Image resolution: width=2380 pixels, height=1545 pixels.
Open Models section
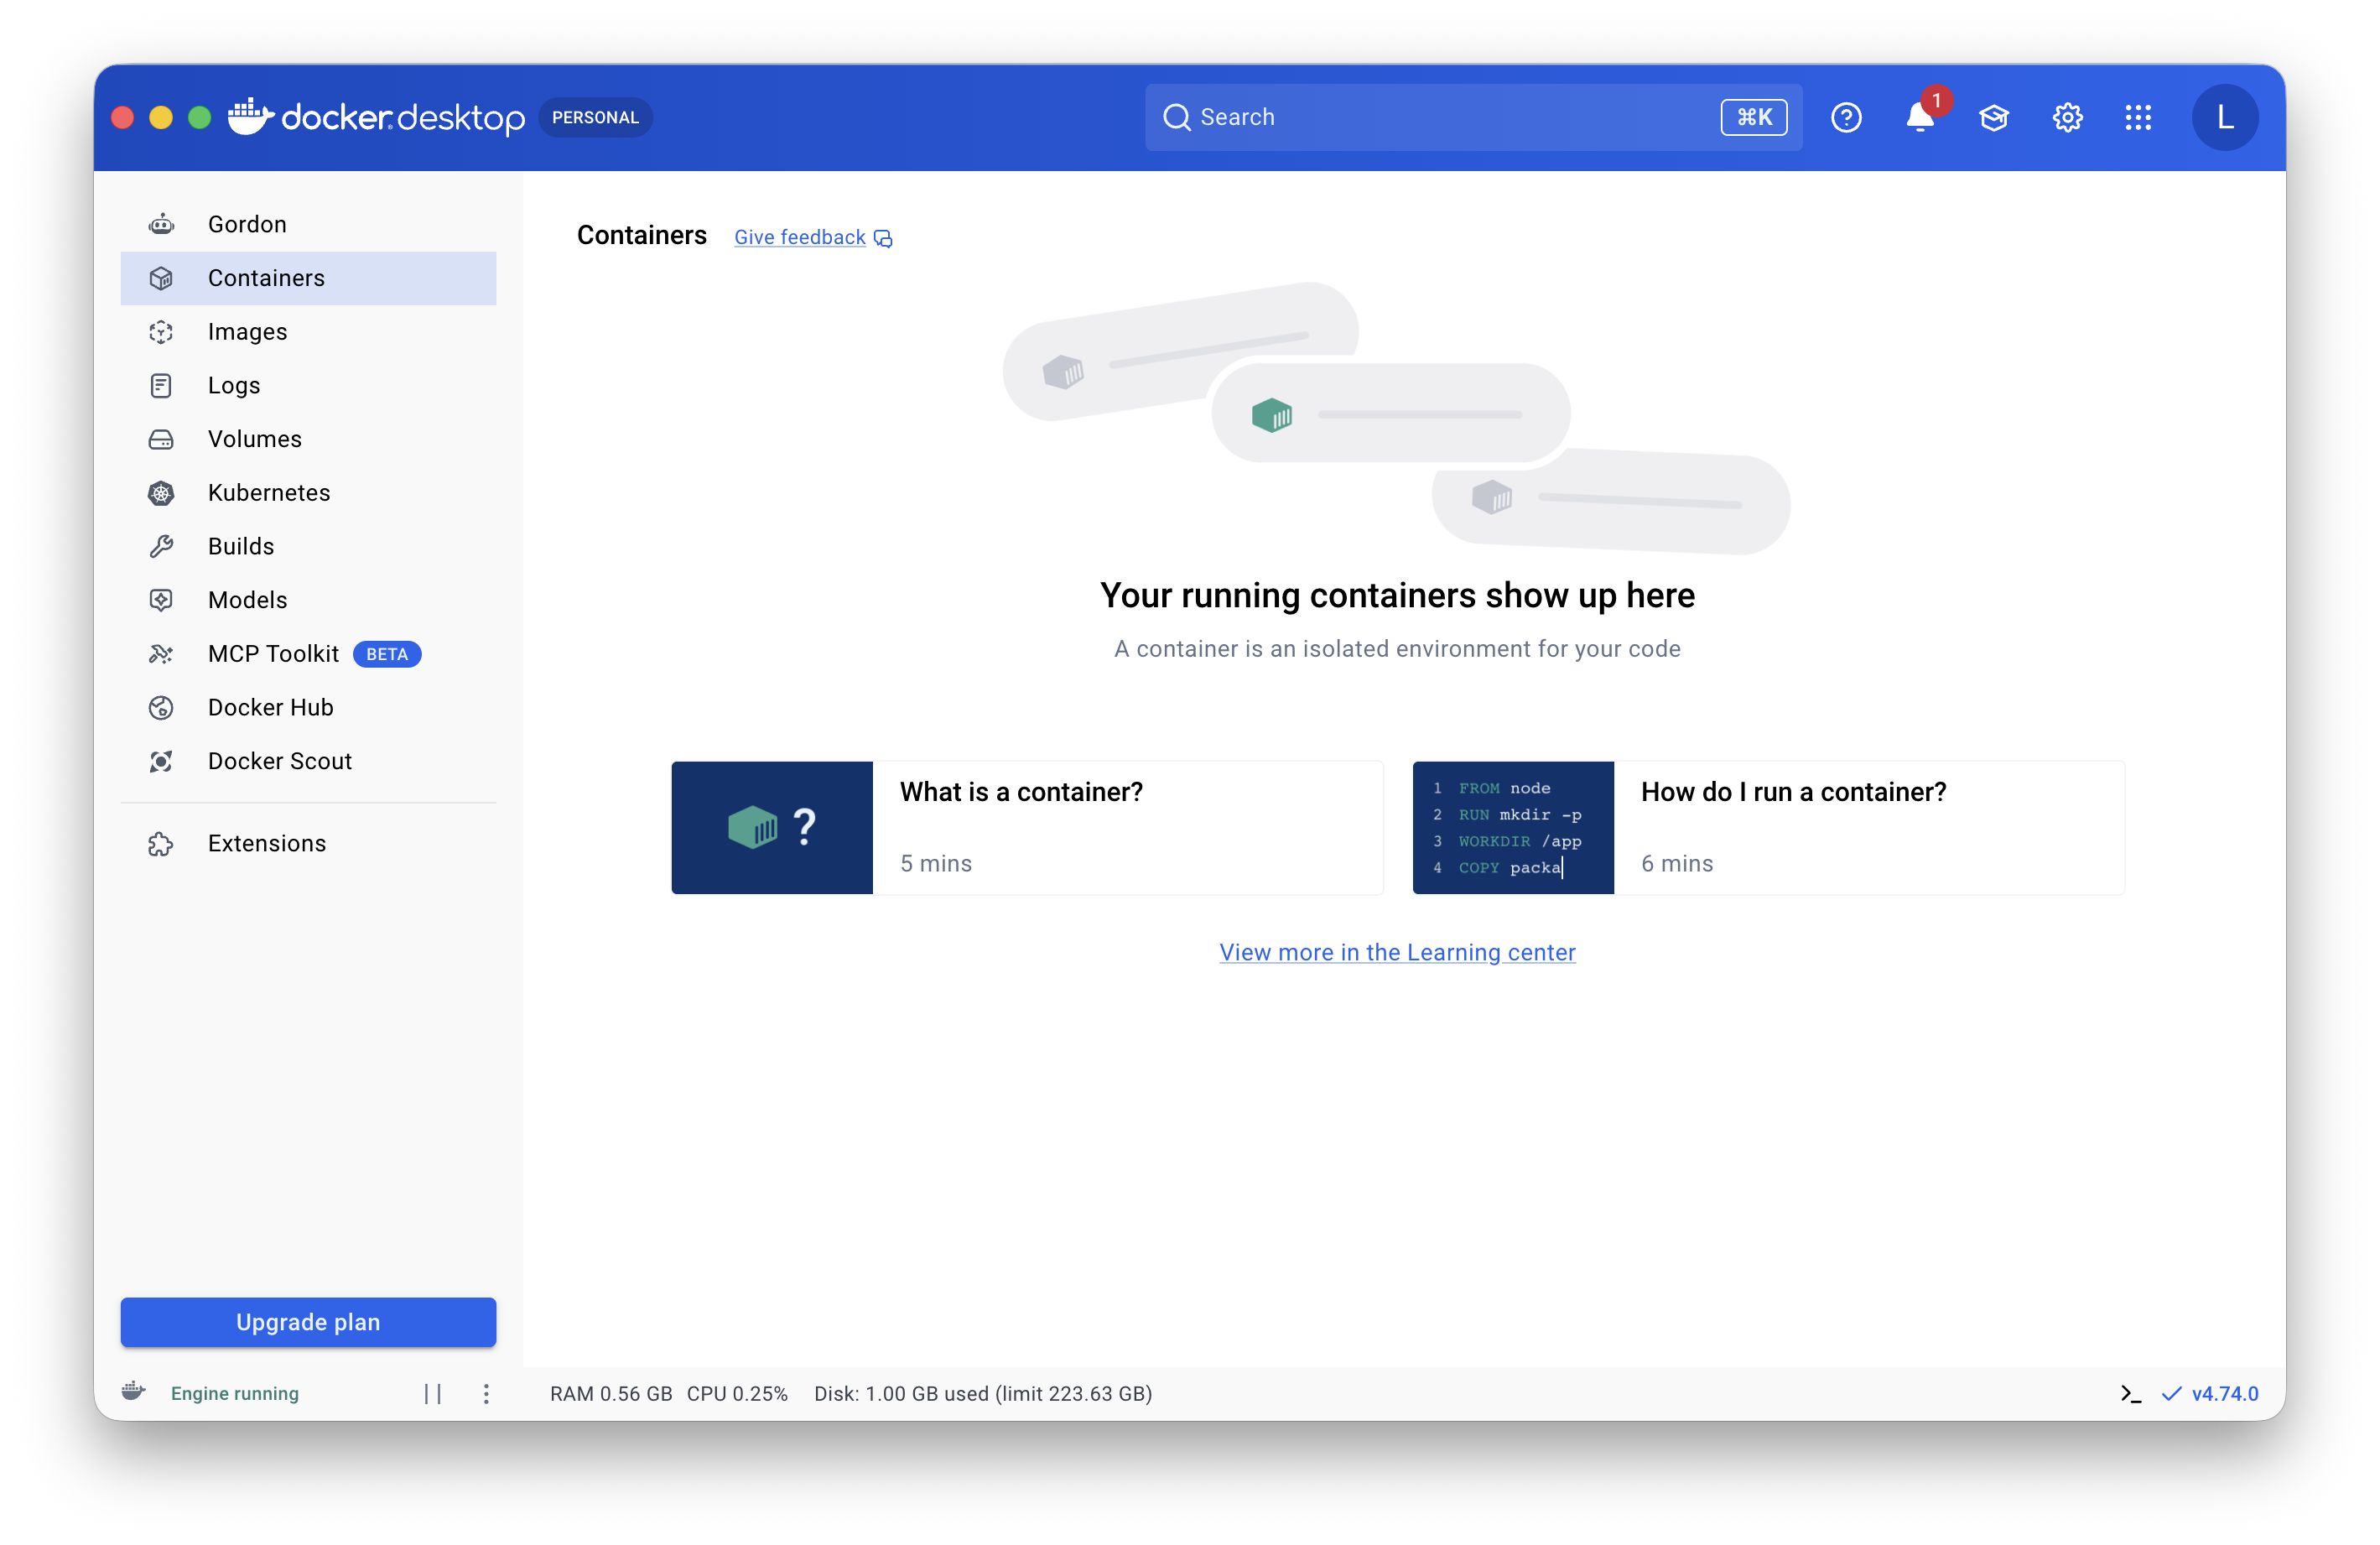click(308, 600)
